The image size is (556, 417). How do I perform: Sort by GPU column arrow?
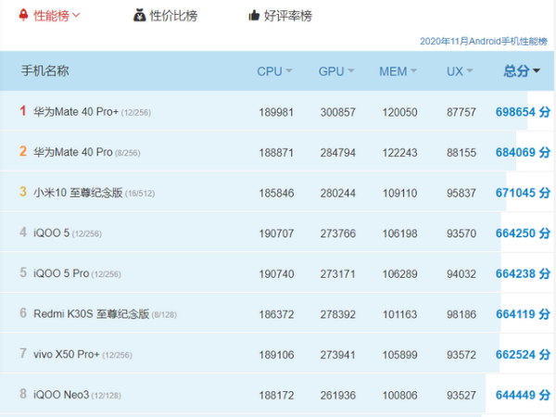click(x=351, y=70)
